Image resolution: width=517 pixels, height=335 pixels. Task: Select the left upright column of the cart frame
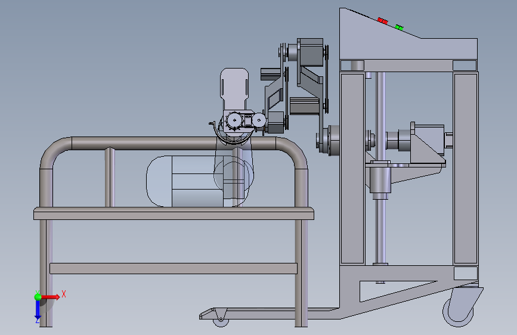pos(352,168)
